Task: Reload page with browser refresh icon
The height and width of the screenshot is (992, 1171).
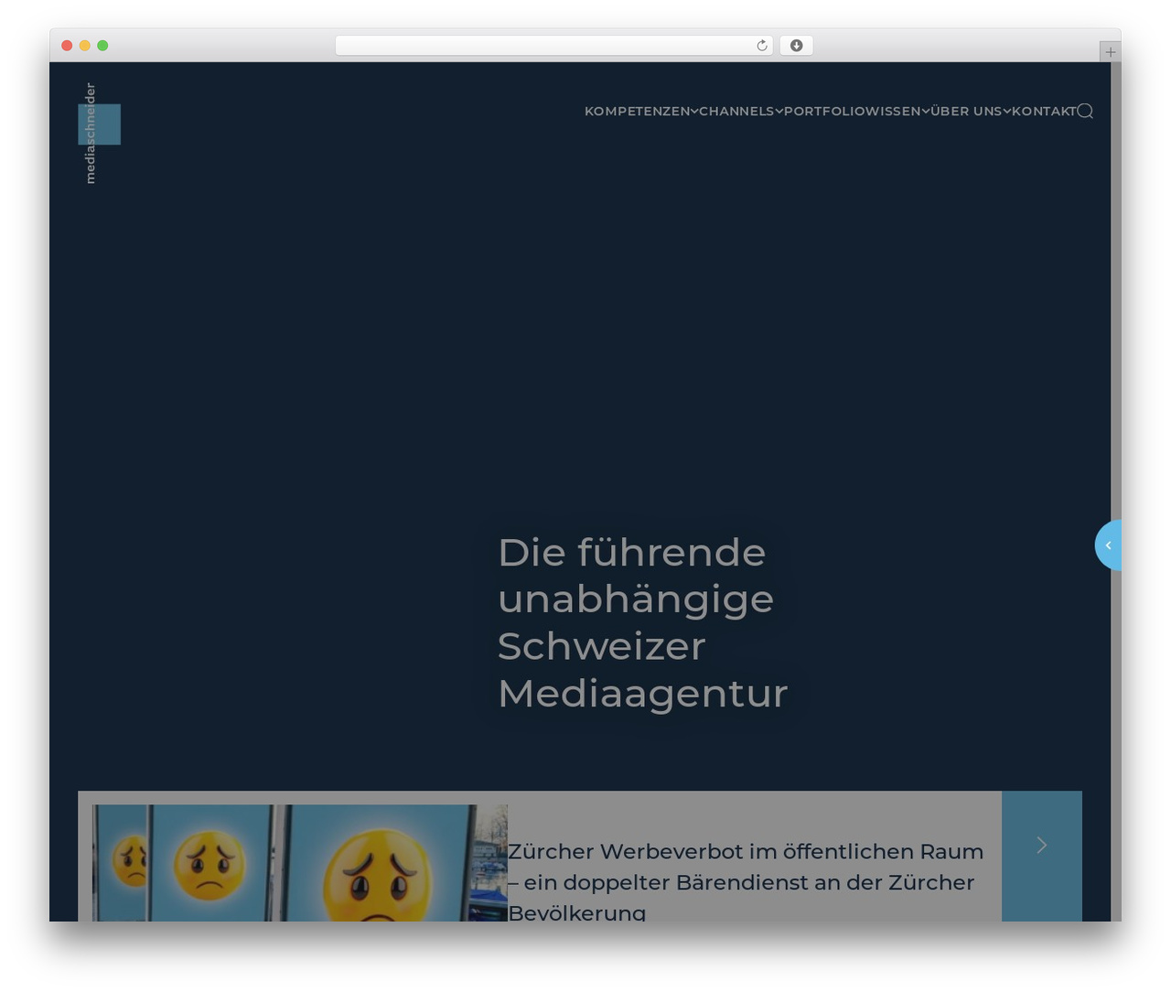Action: pos(761,46)
